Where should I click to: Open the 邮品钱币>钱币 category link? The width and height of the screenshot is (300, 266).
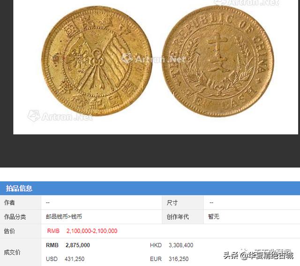64,217
